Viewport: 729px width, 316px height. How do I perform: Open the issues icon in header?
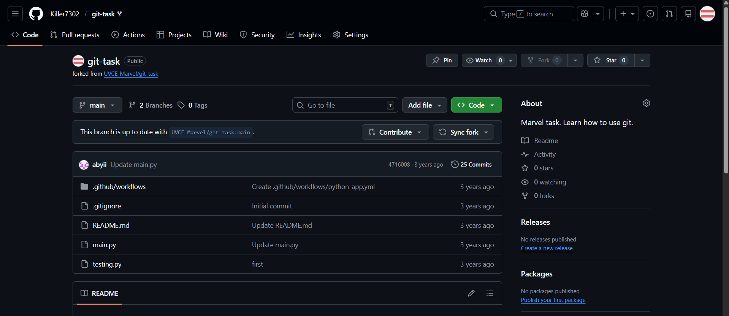pos(650,14)
